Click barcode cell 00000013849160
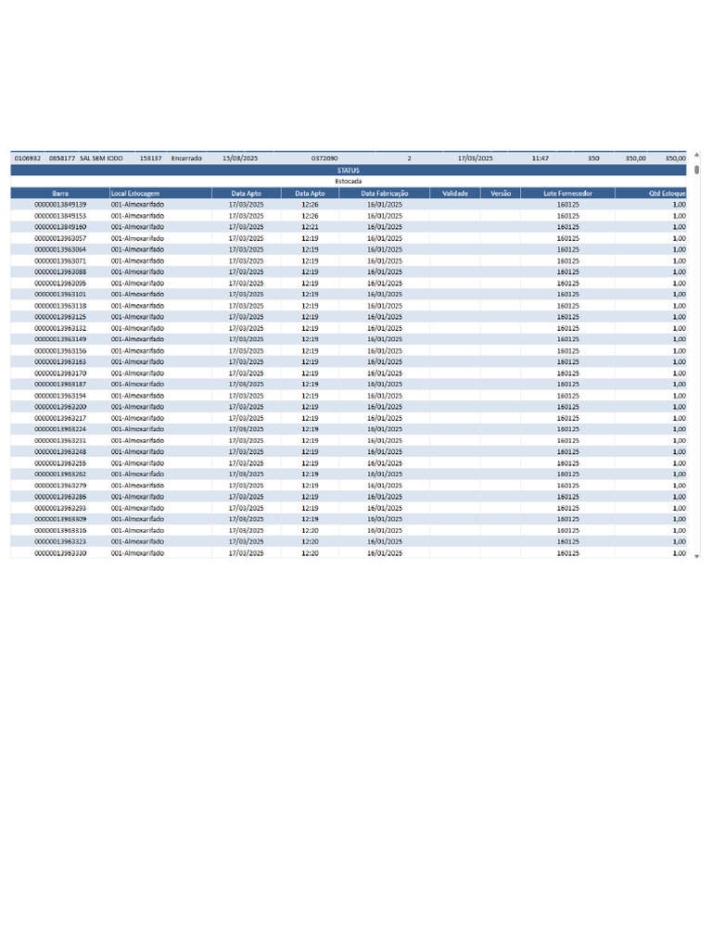The image size is (712, 949). (60, 227)
